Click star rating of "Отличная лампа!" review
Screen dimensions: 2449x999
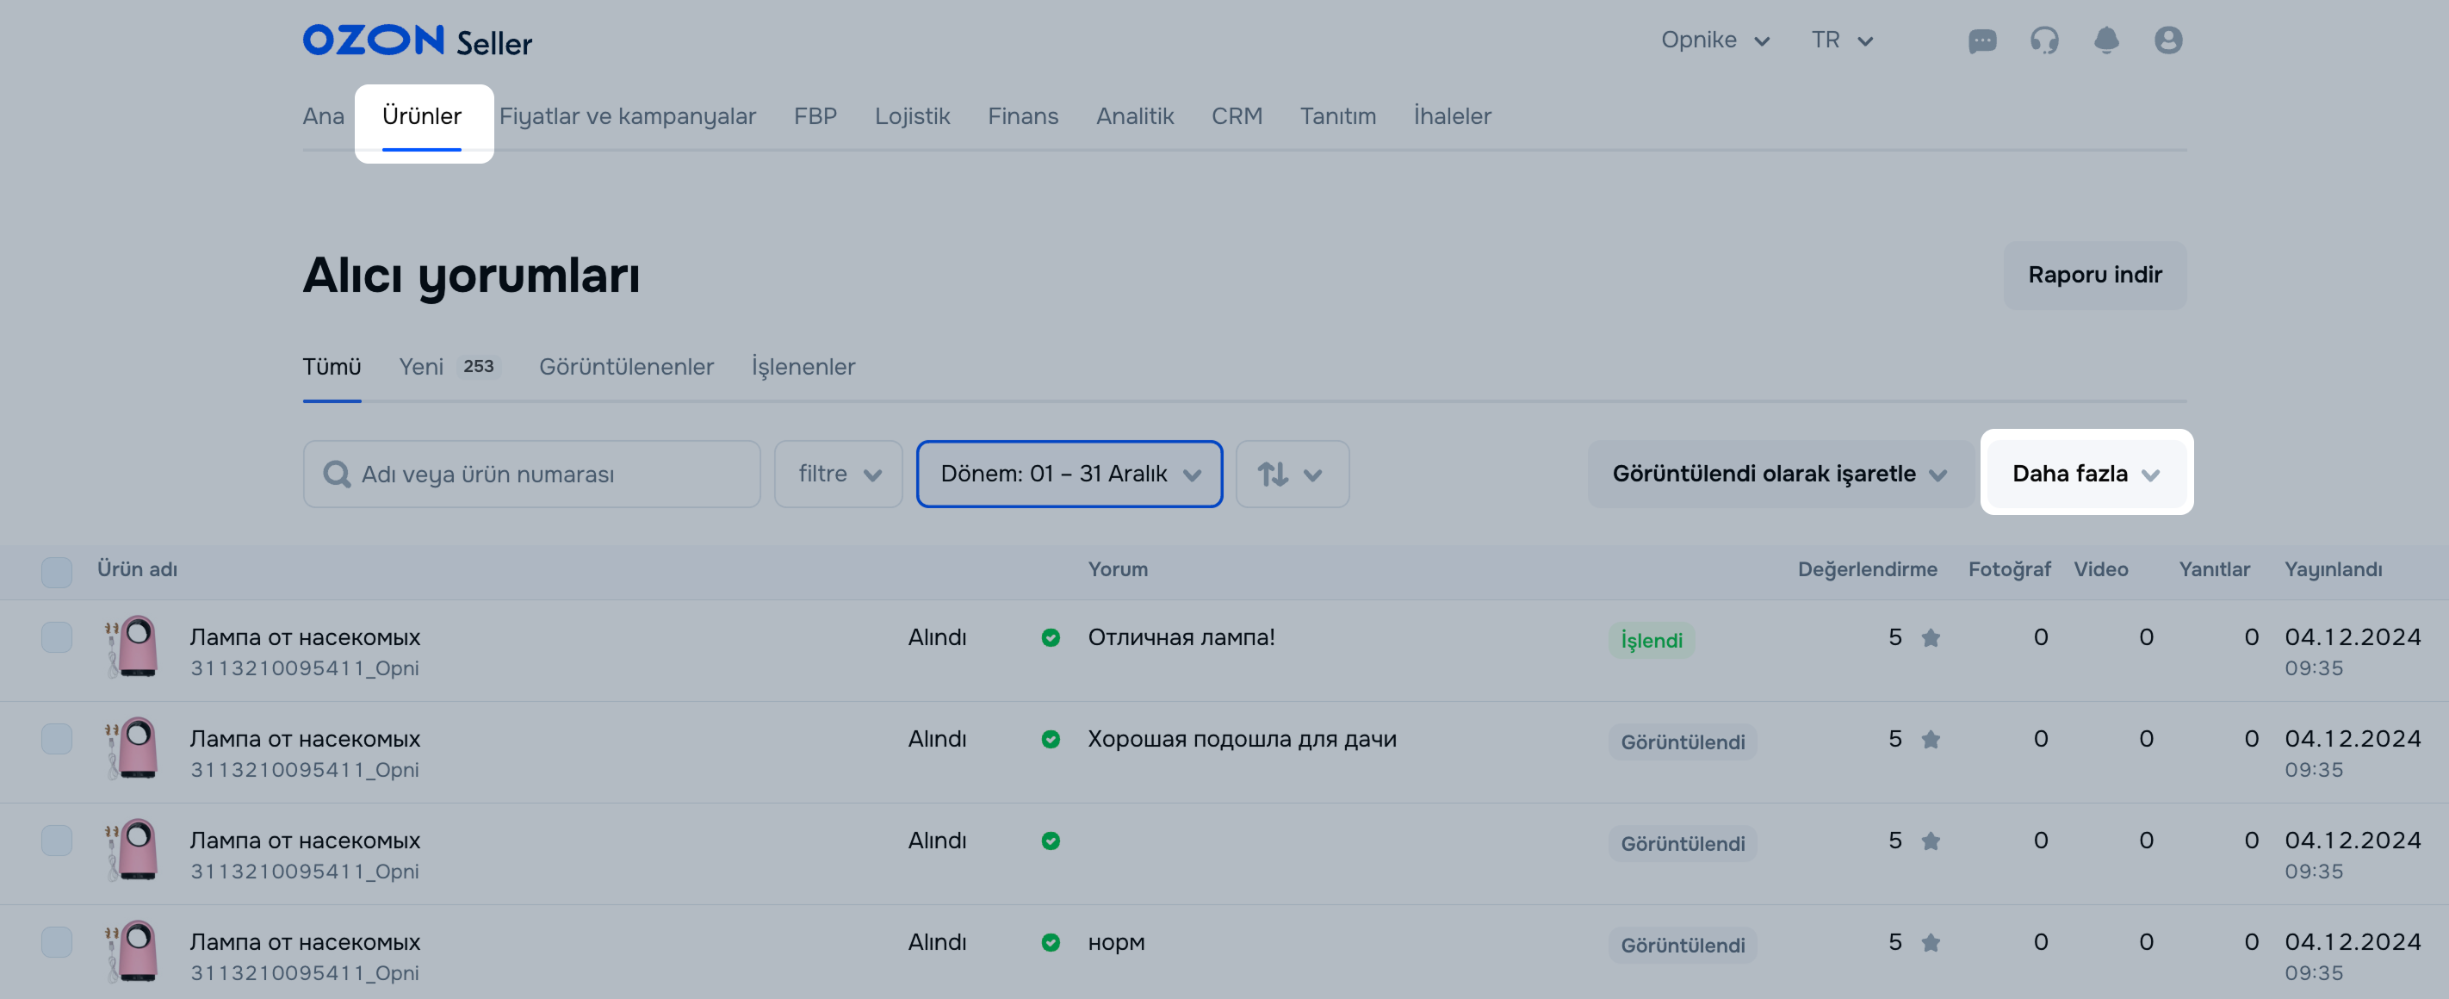click(x=1930, y=638)
